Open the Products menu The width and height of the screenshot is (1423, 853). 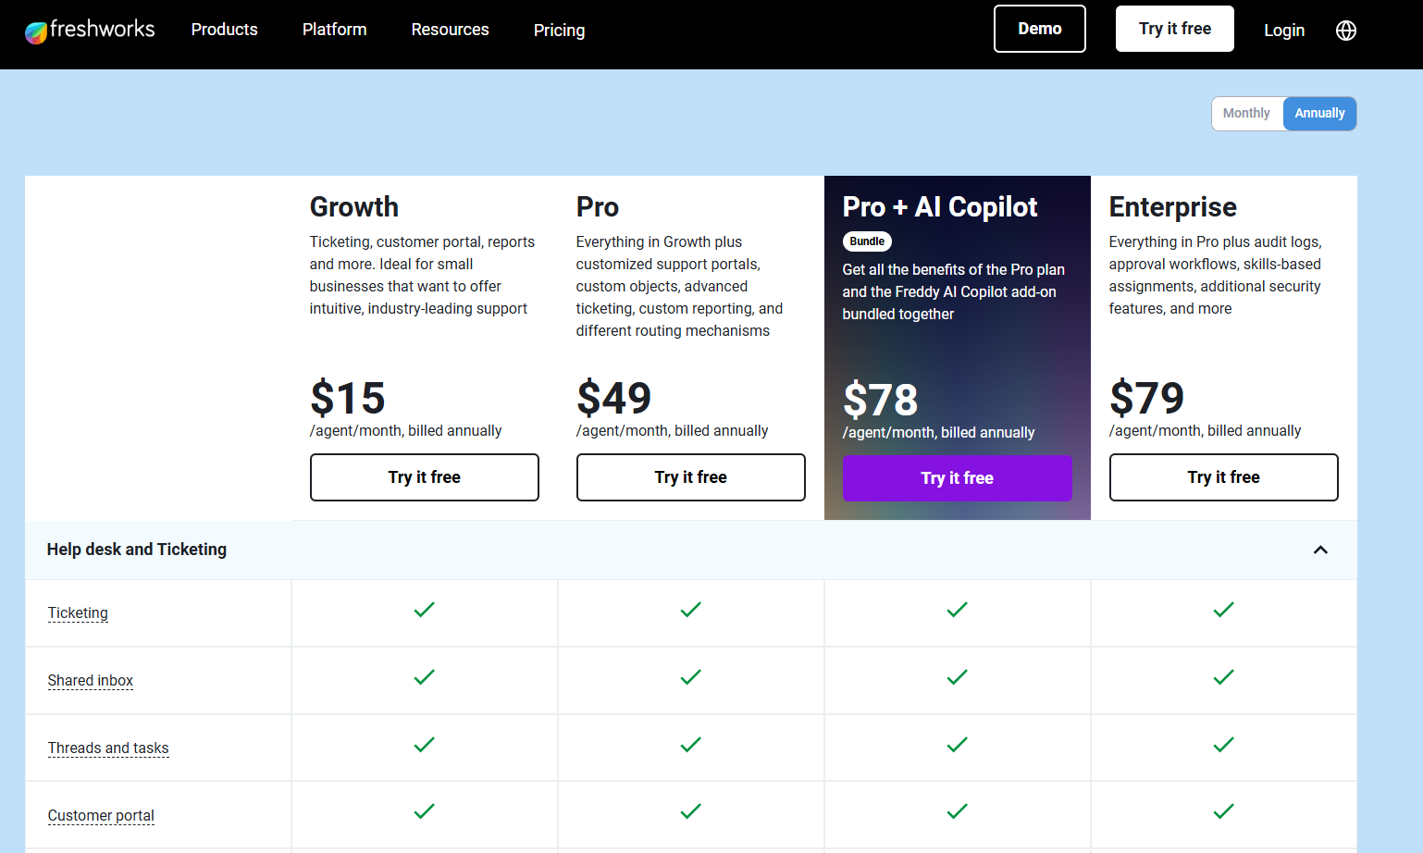pos(225,30)
